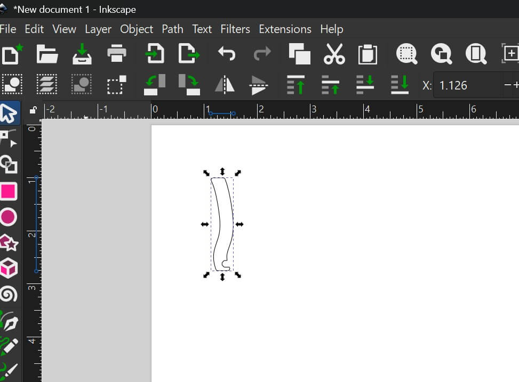Click the Deselect icon
The height and width of the screenshot is (382, 519).
pos(82,84)
